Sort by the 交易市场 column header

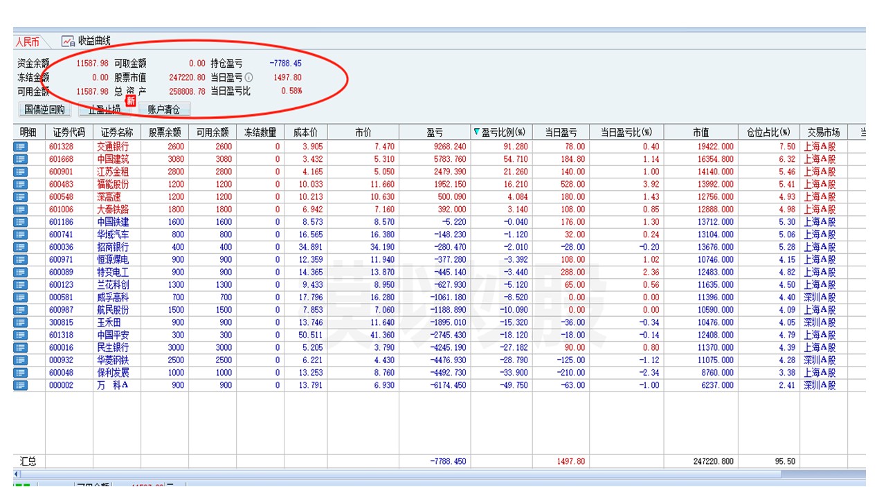point(824,132)
